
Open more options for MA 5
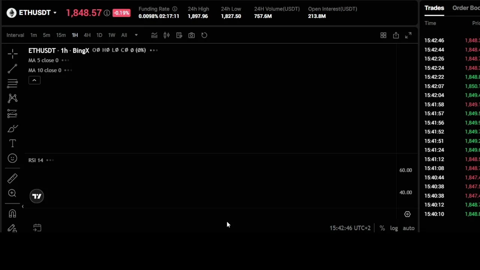[65, 60]
